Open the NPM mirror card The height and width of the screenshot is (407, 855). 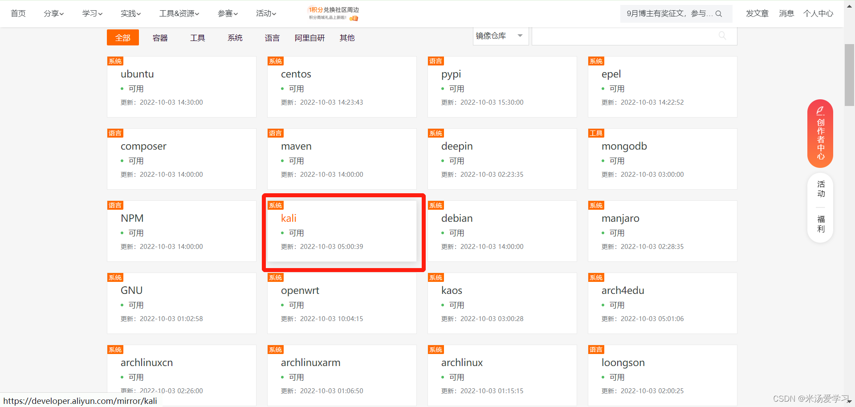coord(182,231)
